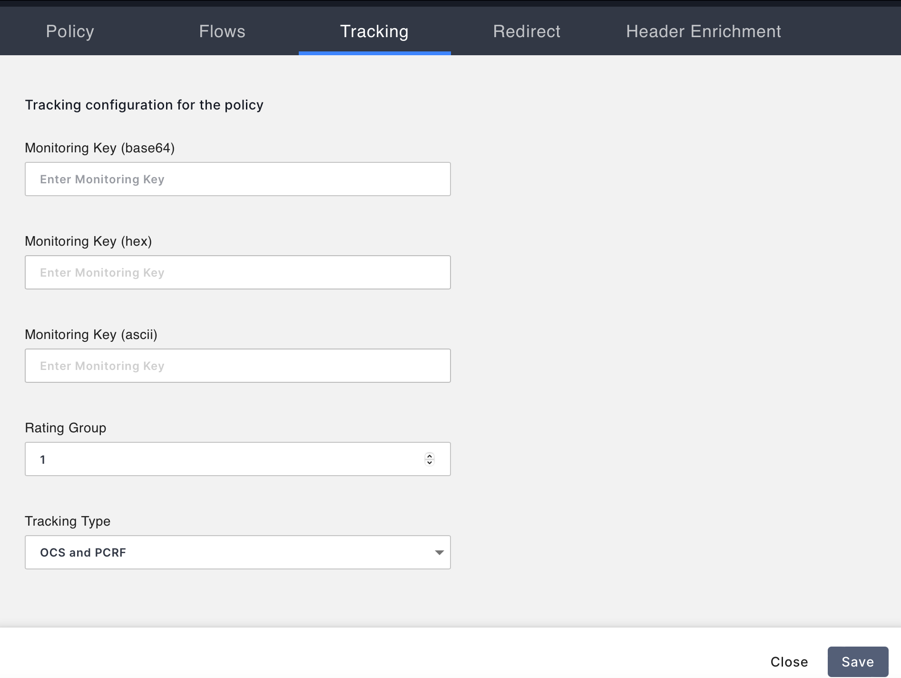
Task: Select the currently active Tracking tab
Action: click(374, 31)
